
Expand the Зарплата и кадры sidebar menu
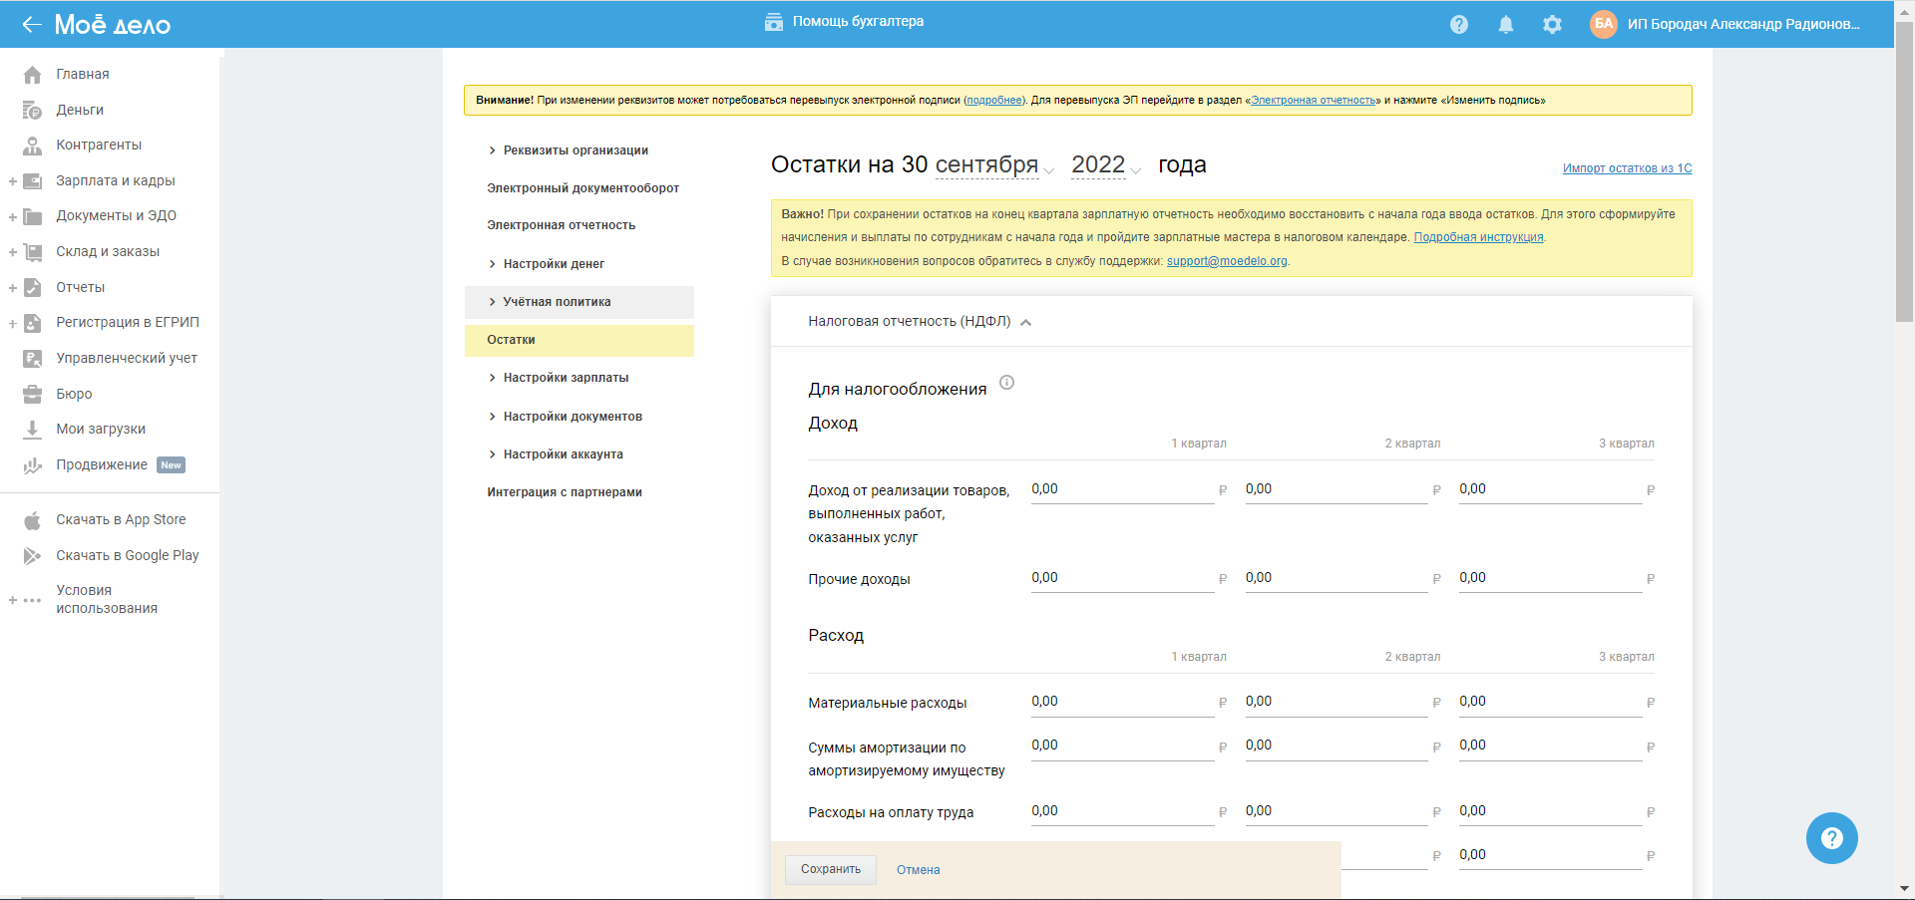point(13,181)
